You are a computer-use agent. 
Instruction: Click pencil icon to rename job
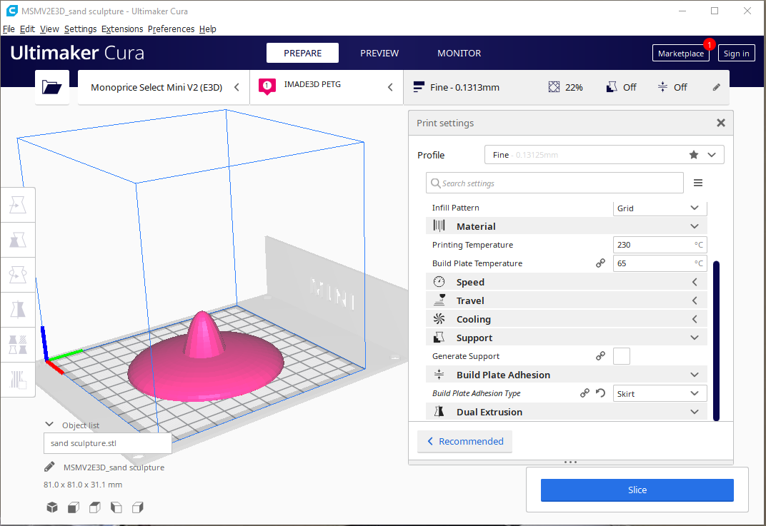pos(49,467)
